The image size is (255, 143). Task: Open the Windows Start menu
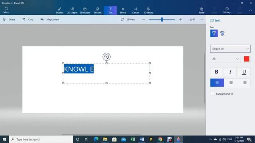coord(4,139)
